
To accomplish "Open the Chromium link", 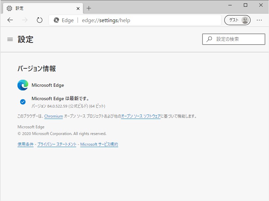I will (x=53, y=116).
